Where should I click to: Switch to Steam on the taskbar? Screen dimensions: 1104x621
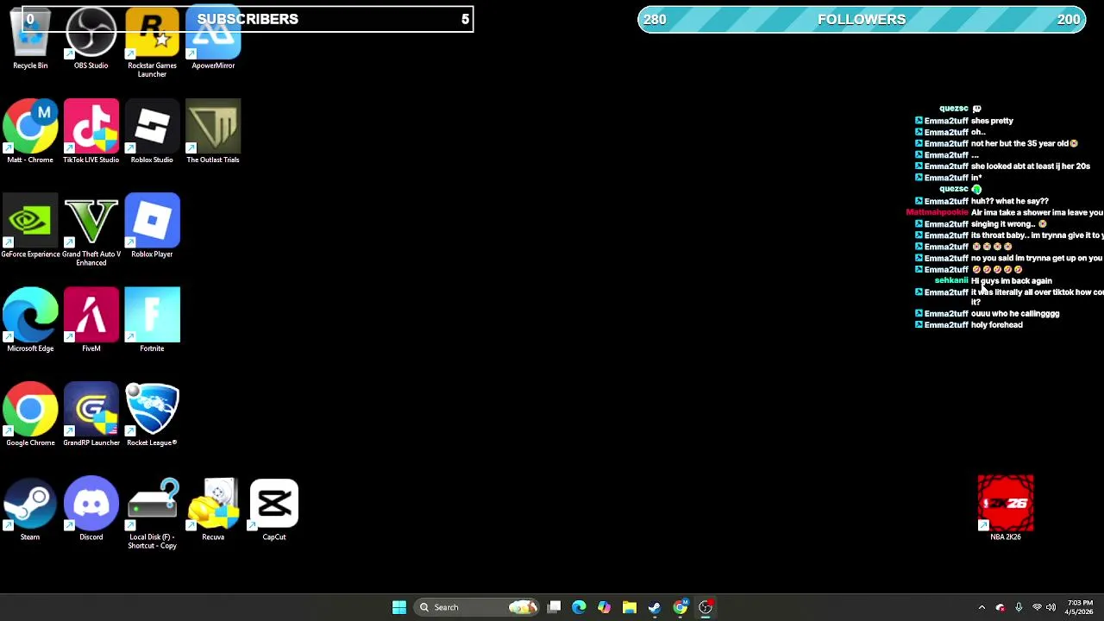pyautogui.click(x=655, y=607)
